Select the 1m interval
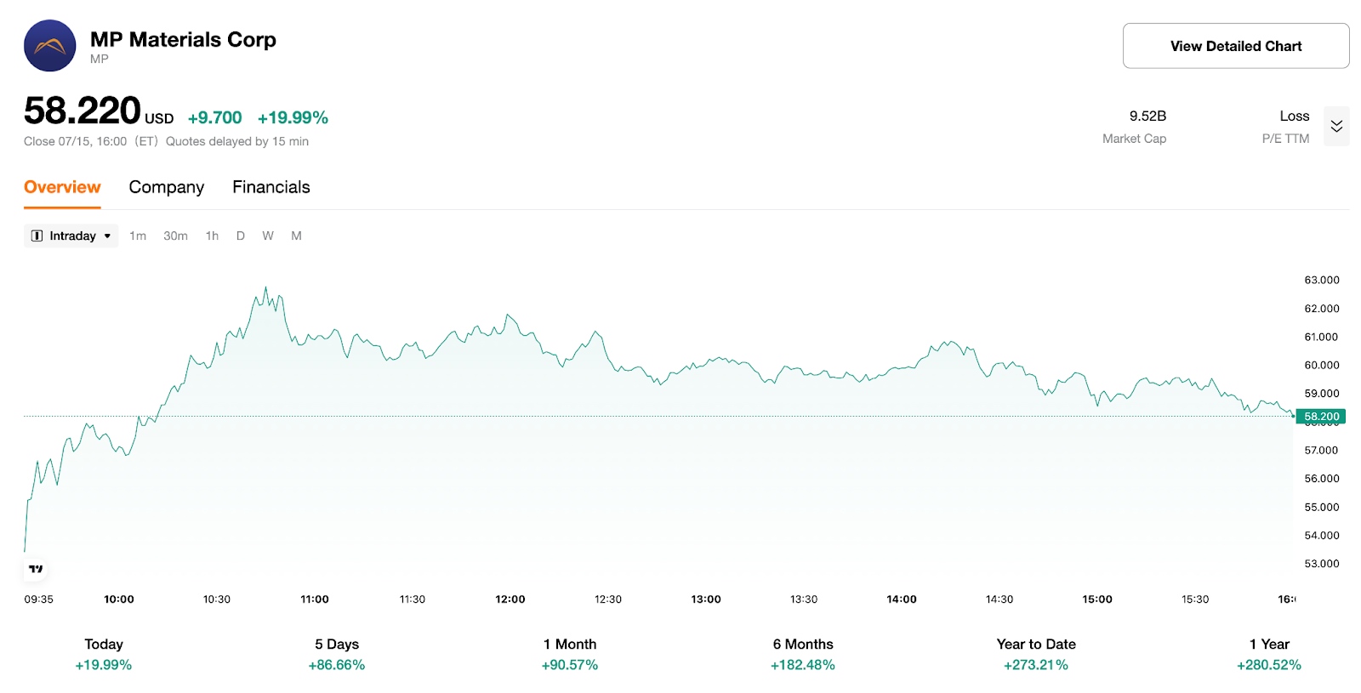1361x693 pixels. coord(138,236)
